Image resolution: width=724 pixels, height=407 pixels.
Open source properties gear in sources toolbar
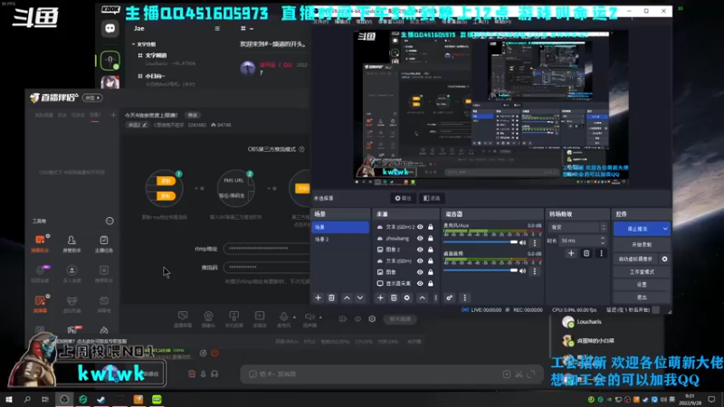coord(406,298)
